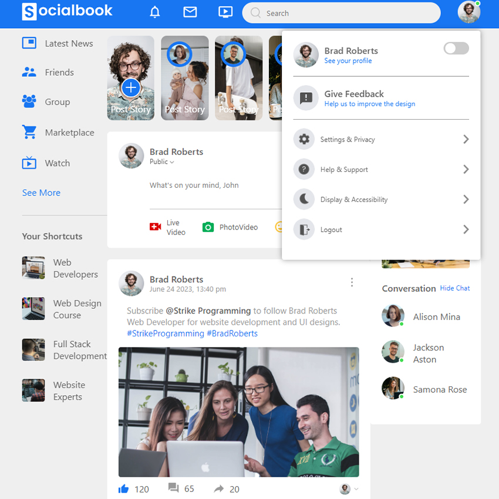This screenshot has height=499, width=499.
Task: Open the Watch TV icon
Action: (x=29, y=163)
